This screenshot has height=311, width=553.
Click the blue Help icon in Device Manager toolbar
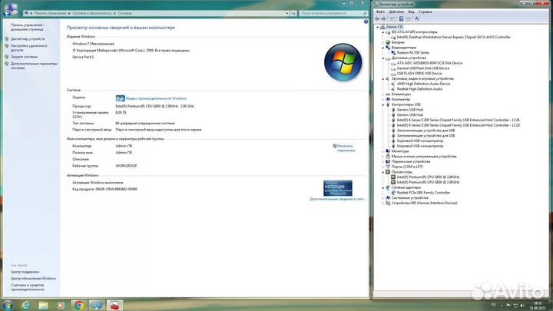coord(401,18)
